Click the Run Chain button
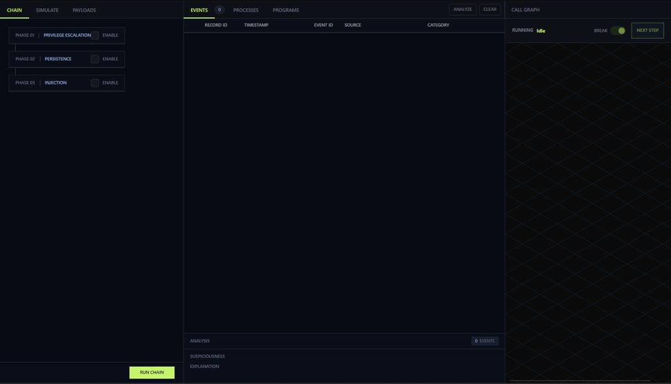Screen dimensions: 671x384 pyautogui.click(x=152, y=372)
